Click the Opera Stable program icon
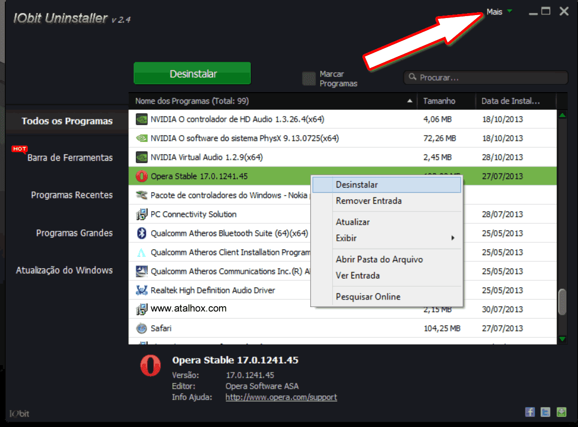The height and width of the screenshot is (427, 578). [141, 176]
